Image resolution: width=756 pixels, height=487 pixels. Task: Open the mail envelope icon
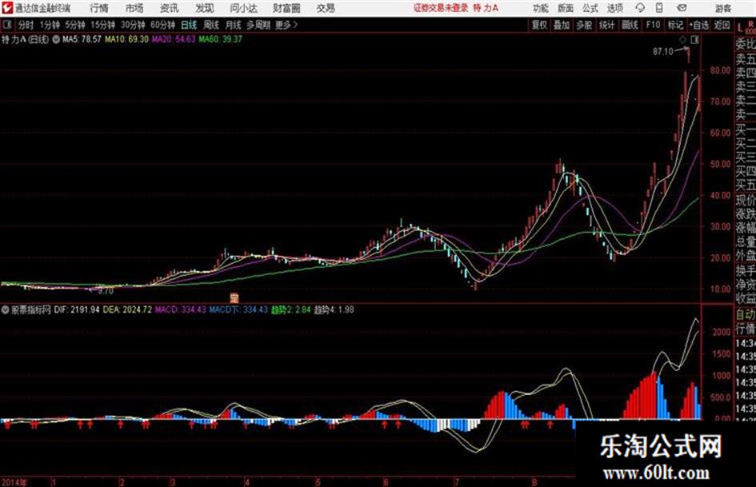pos(682,8)
